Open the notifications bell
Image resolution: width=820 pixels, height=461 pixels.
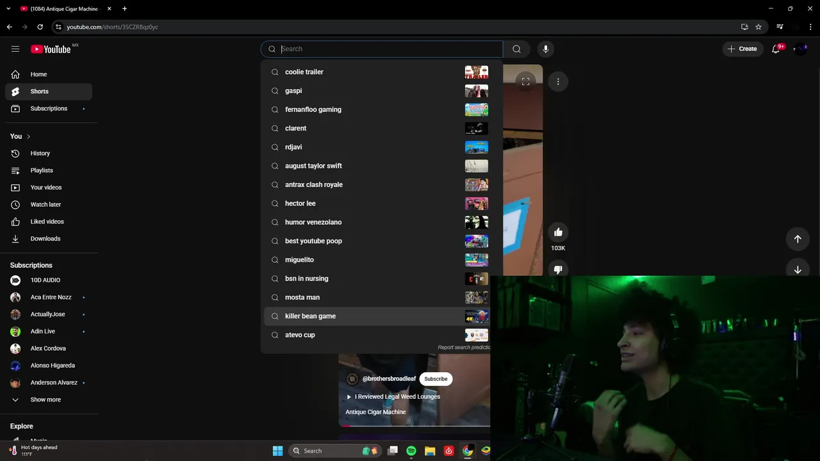point(776,49)
